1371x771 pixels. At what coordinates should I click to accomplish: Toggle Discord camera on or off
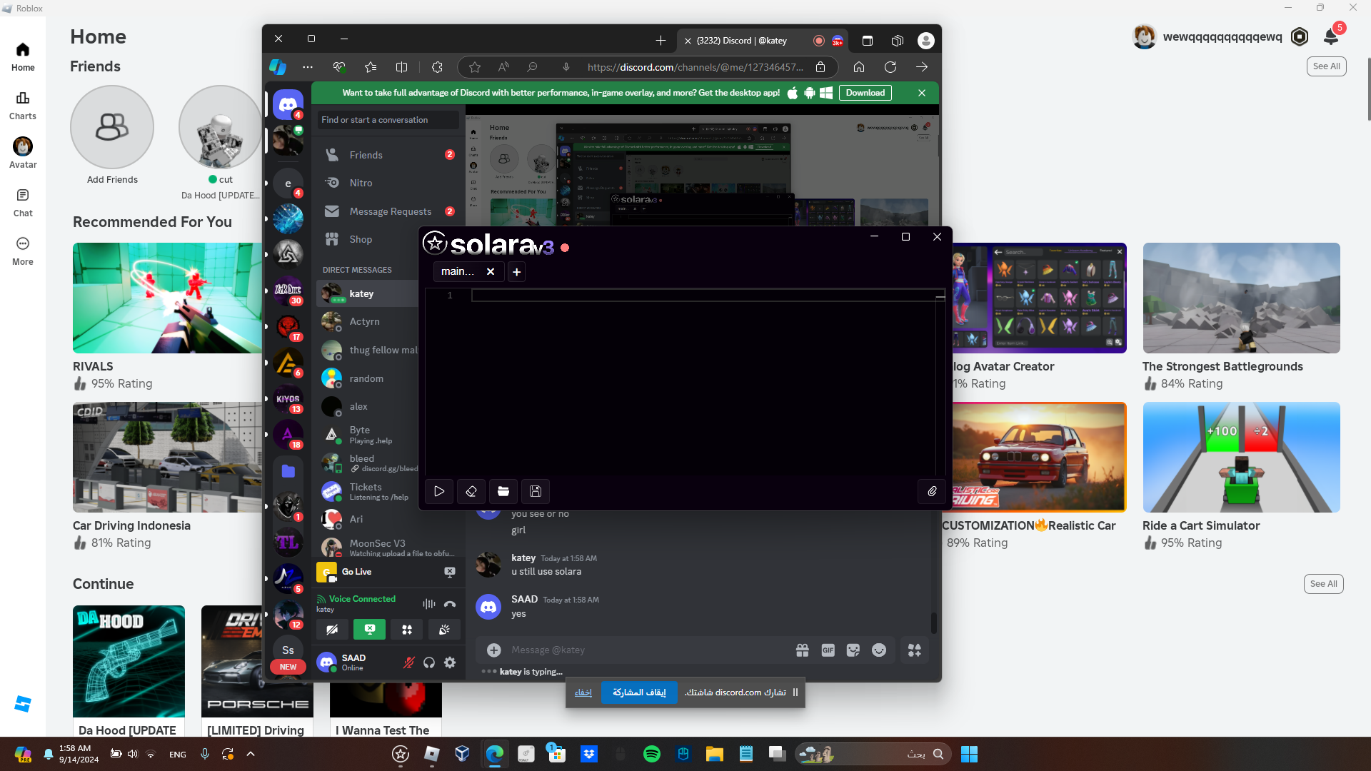332,630
